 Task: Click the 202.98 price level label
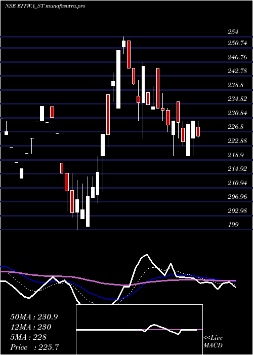point(237,211)
